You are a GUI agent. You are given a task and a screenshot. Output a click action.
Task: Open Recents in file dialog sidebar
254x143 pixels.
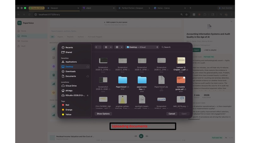(x=69, y=47)
